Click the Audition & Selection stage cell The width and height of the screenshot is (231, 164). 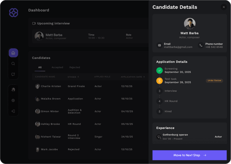pos(75,111)
